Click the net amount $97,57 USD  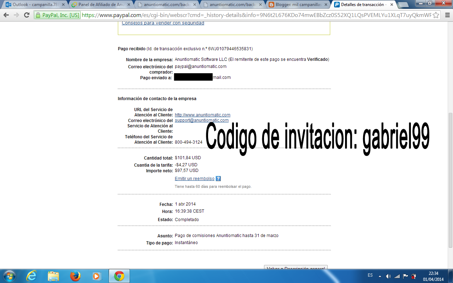(187, 171)
